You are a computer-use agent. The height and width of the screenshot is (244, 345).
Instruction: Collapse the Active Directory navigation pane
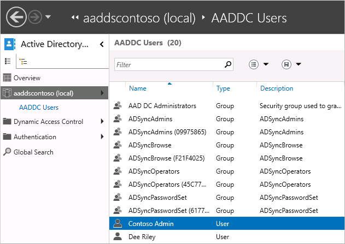[102, 44]
